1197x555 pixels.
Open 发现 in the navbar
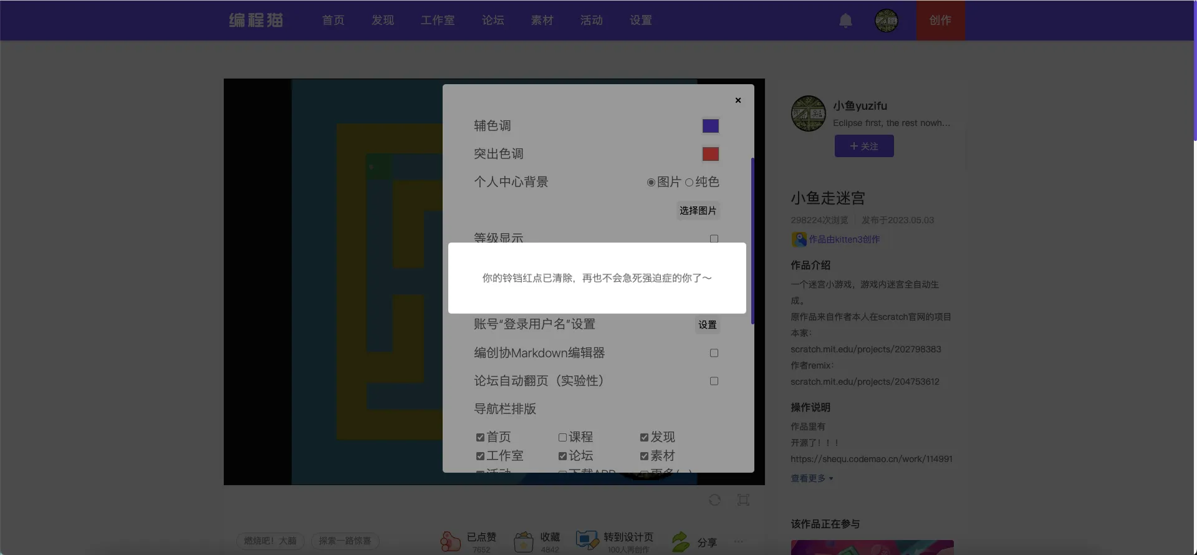[382, 21]
